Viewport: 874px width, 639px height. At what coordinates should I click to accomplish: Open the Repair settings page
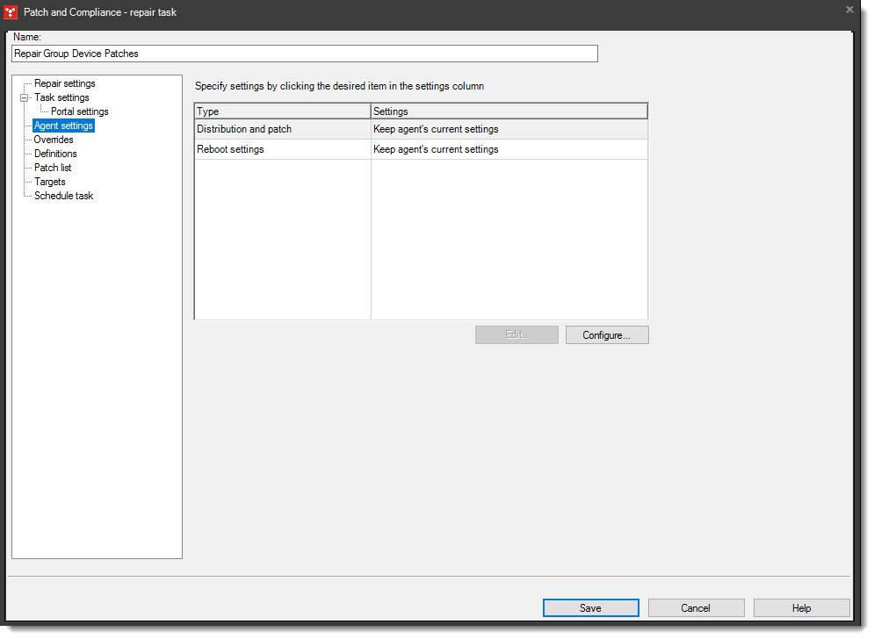pos(64,83)
